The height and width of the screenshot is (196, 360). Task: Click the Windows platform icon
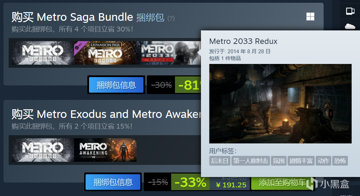coord(310,17)
